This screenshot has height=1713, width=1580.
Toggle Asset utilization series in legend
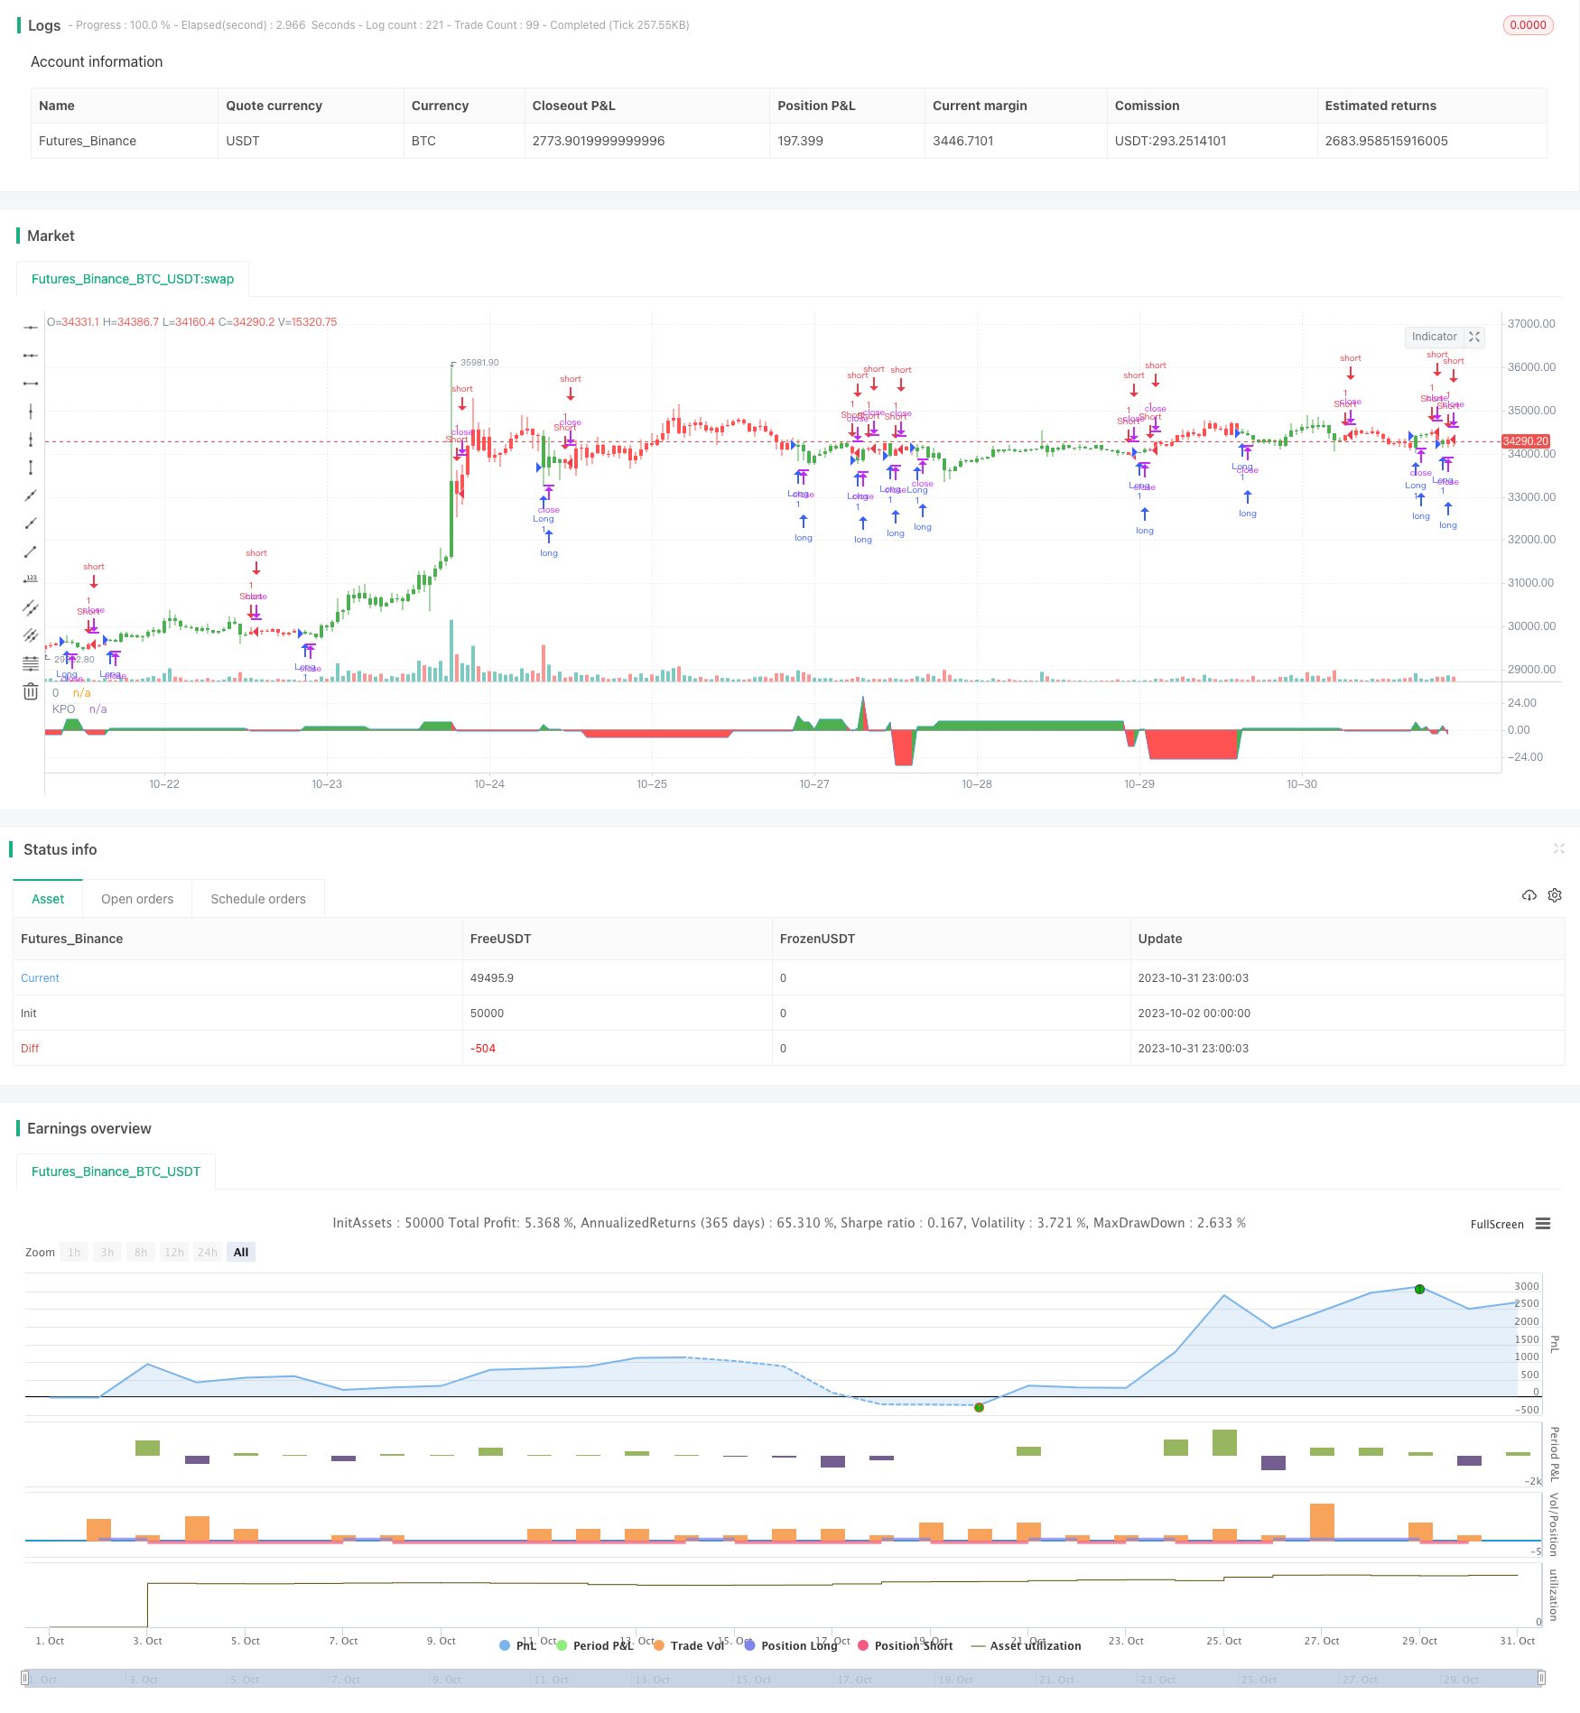pos(1026,1645)
